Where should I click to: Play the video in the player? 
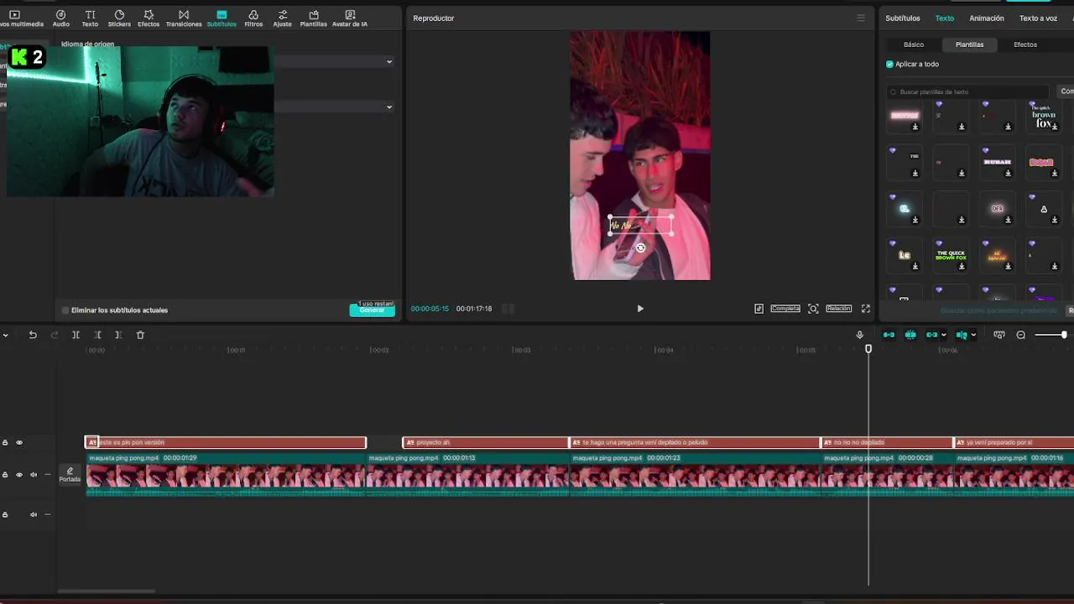tap(640, 309)
